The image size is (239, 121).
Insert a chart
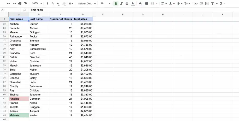(207, 3)
